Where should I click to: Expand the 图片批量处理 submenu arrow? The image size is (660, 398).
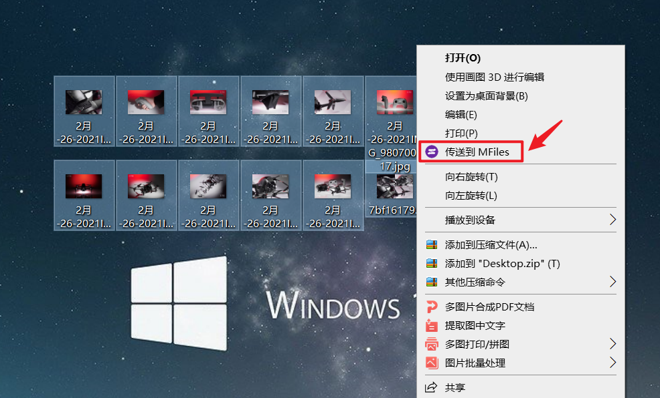pos(613,363)
